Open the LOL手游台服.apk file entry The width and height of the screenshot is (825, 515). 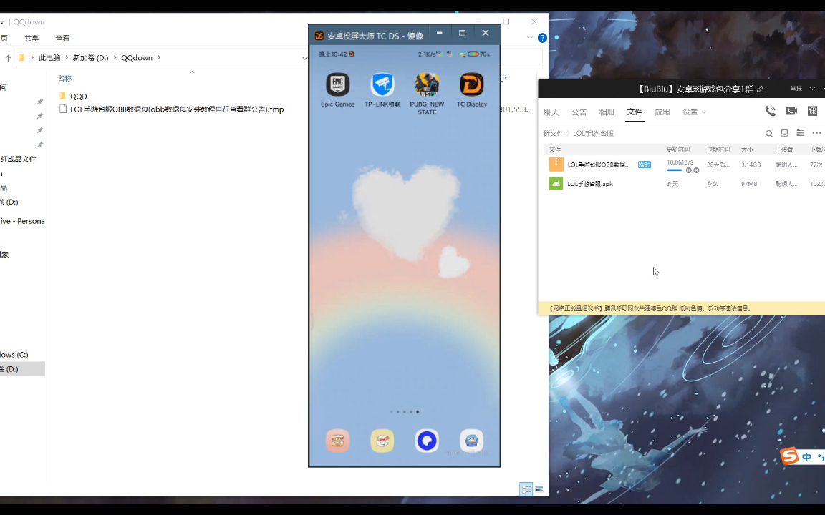click(590, 184)
